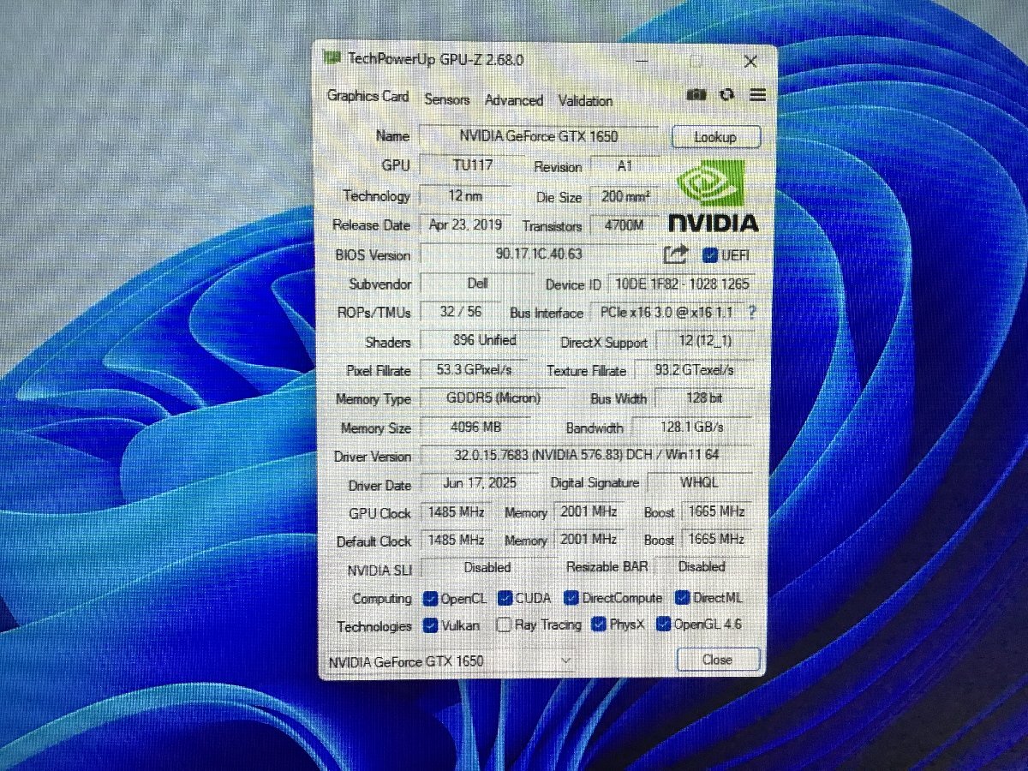Viewport: 1028px width, 771px height.
Task: Click the GPU-Z title bar app icon
Action: click(332, 58)
